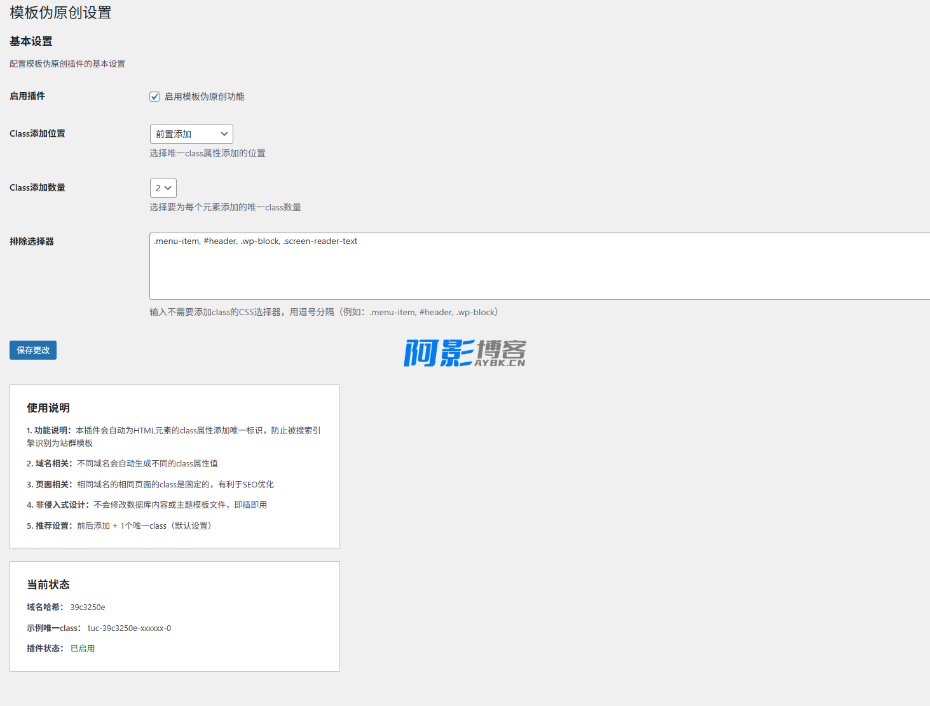The image size is (930, 706).
Task: Click the domain hash value 39c3250e
Action: pyautogui.click(x=88, y=607)
